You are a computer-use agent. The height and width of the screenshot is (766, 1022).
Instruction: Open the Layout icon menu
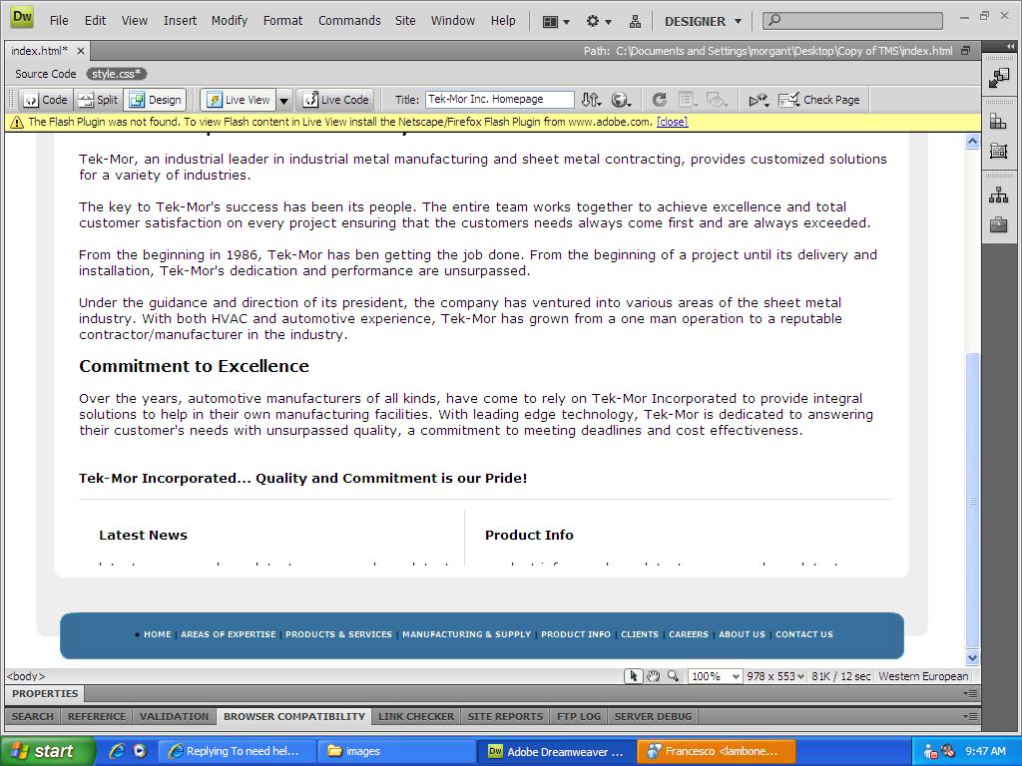[556, 22]
